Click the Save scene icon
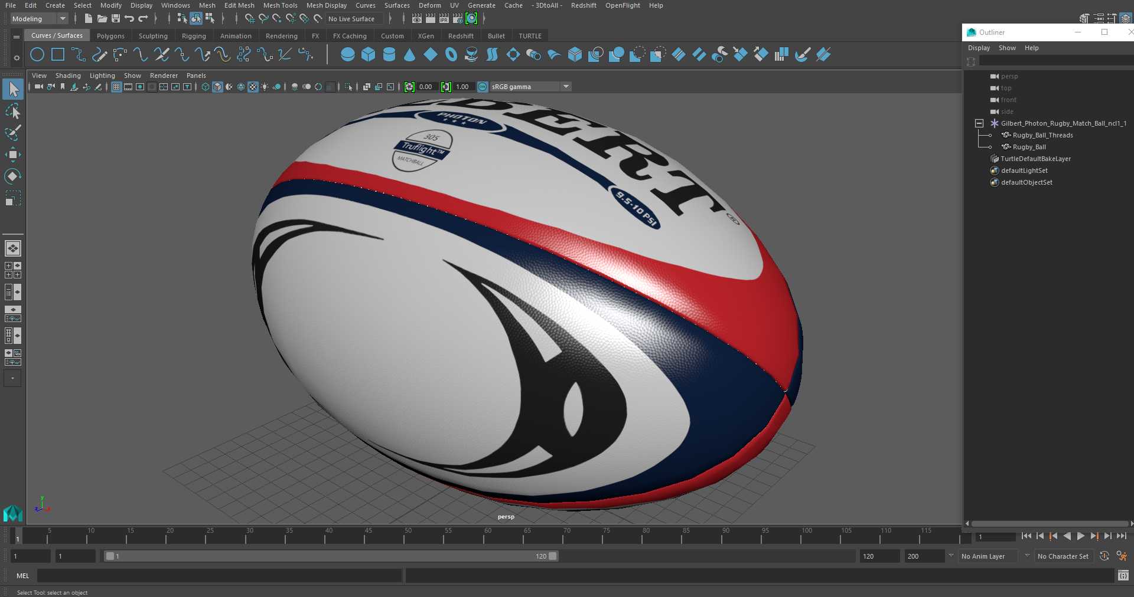The height and width of the screenshot is (597, 1134). (115, 19)
